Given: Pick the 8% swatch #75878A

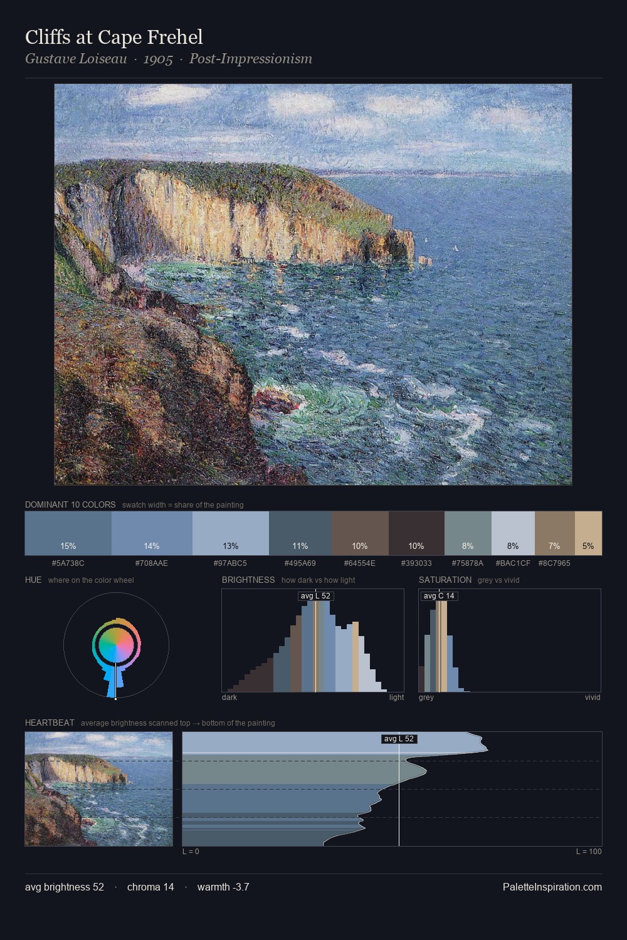Looking at the screenshot, I should click(468, 533).
